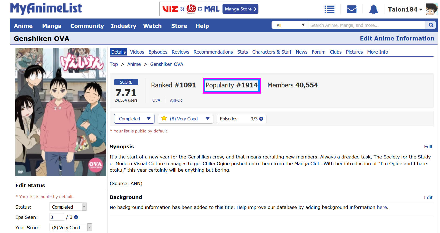
Task: Click the Manga Store button
Action: coord(240,9)
